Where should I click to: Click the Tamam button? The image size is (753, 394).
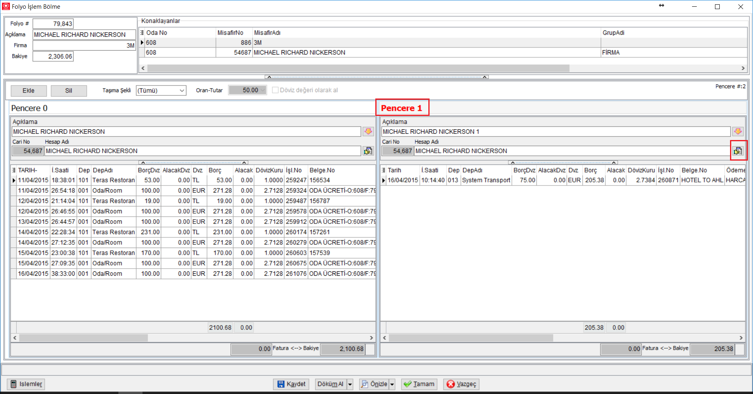(x=419, y=384)
